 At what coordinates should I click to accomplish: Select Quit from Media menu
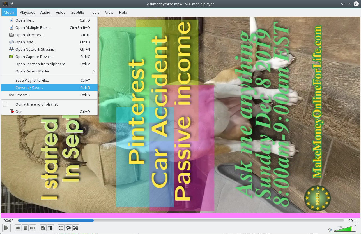tap(49, 111)
